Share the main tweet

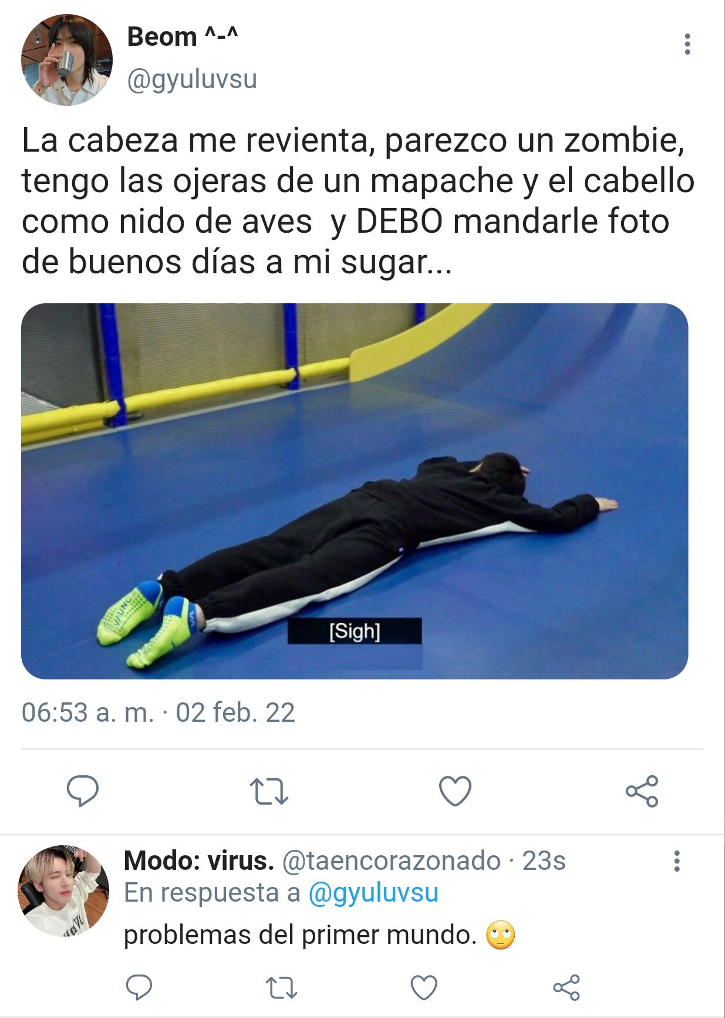coord(642,791)
